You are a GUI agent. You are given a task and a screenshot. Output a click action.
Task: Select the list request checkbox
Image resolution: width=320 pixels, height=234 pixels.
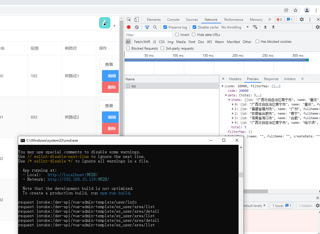[128, 86]
